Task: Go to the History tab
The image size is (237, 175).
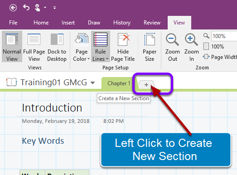Action: [x=122, y=23]
